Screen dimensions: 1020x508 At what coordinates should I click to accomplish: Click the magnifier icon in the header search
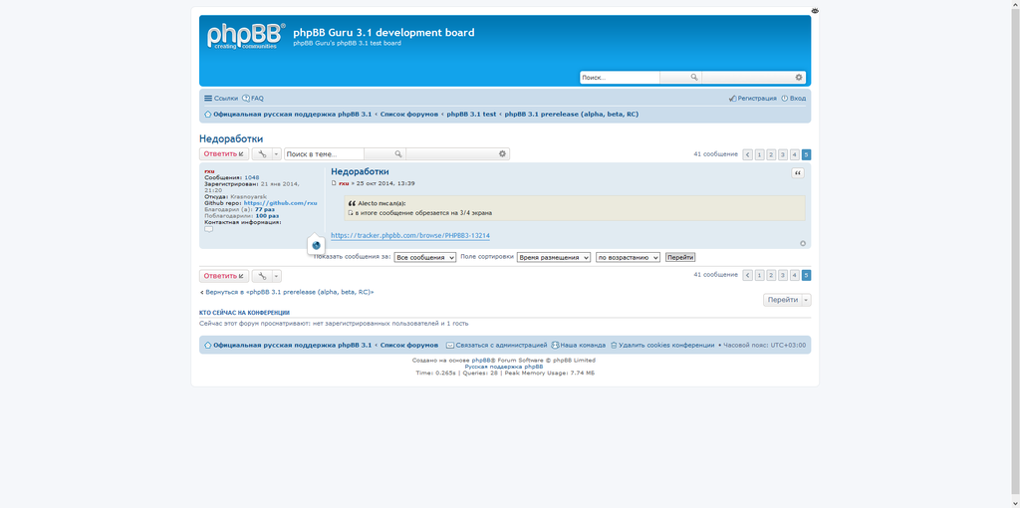pyautogui.click(x=693, y=78)
